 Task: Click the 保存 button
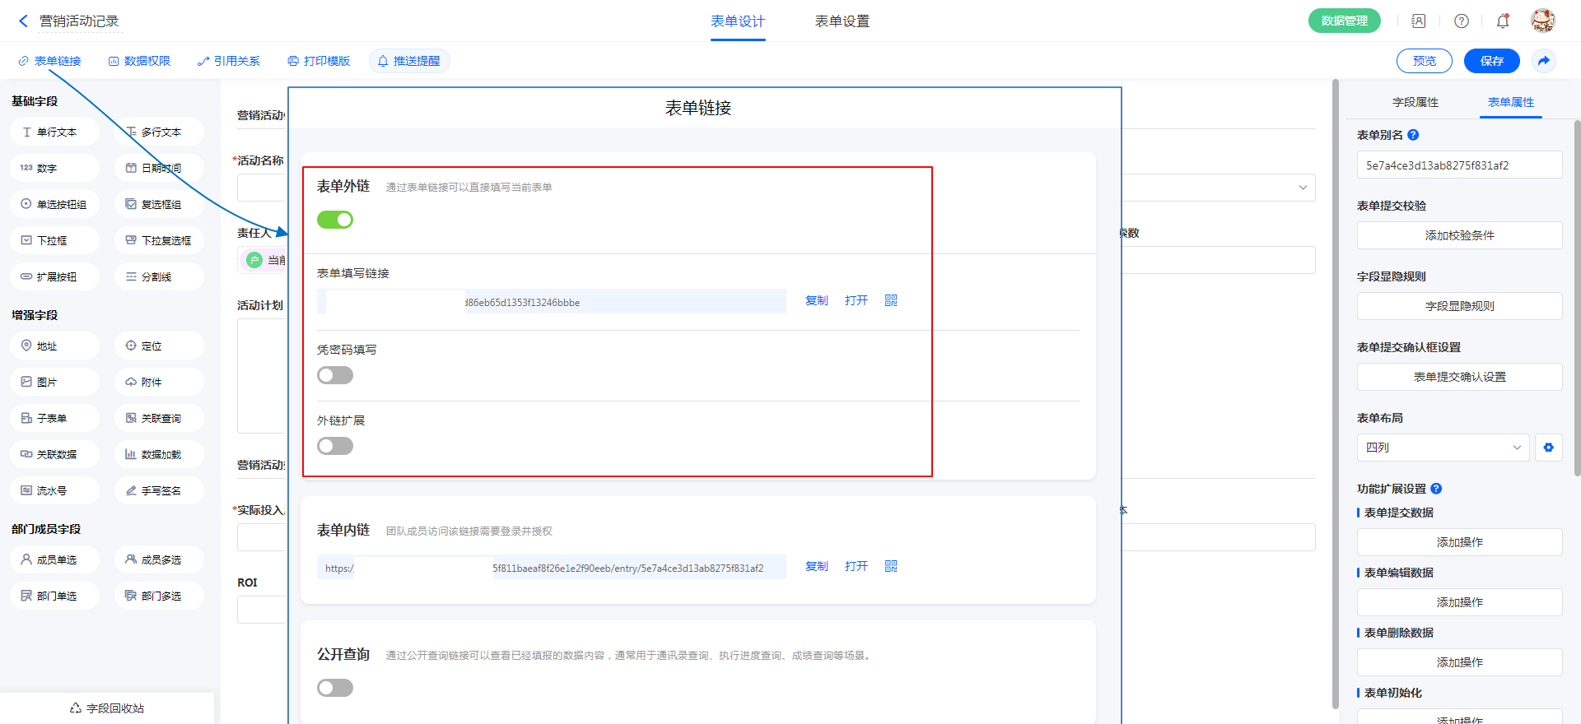(x=1491, y=61)
